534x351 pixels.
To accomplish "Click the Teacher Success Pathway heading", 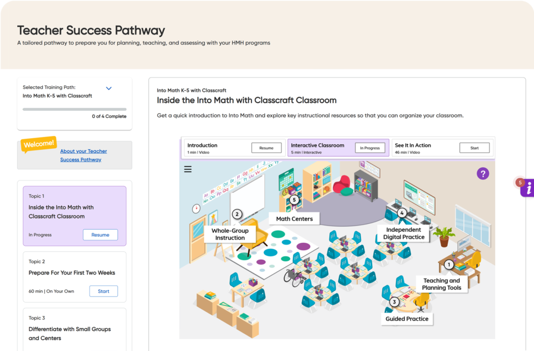I will [x=91, y=30].
